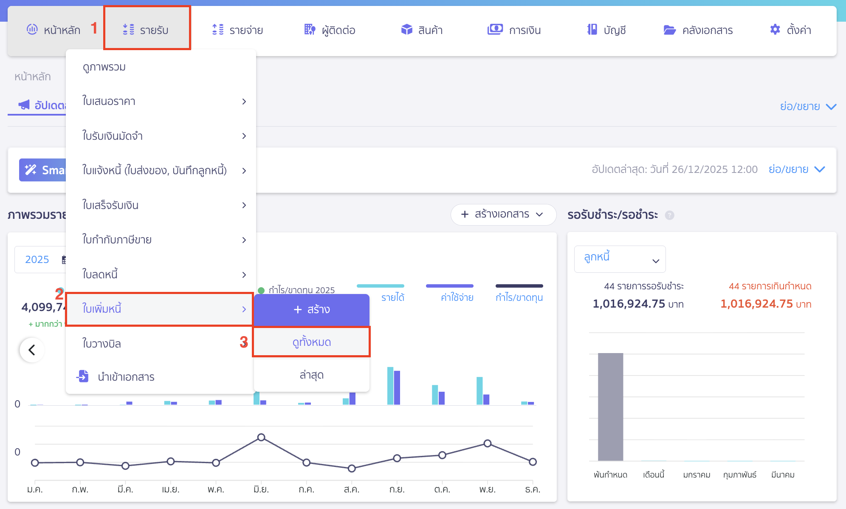846x509 pixels.
Task: Open the ลูกหนี้ dropdown selector
Action: pyautogui.click(x=620, y=259)
